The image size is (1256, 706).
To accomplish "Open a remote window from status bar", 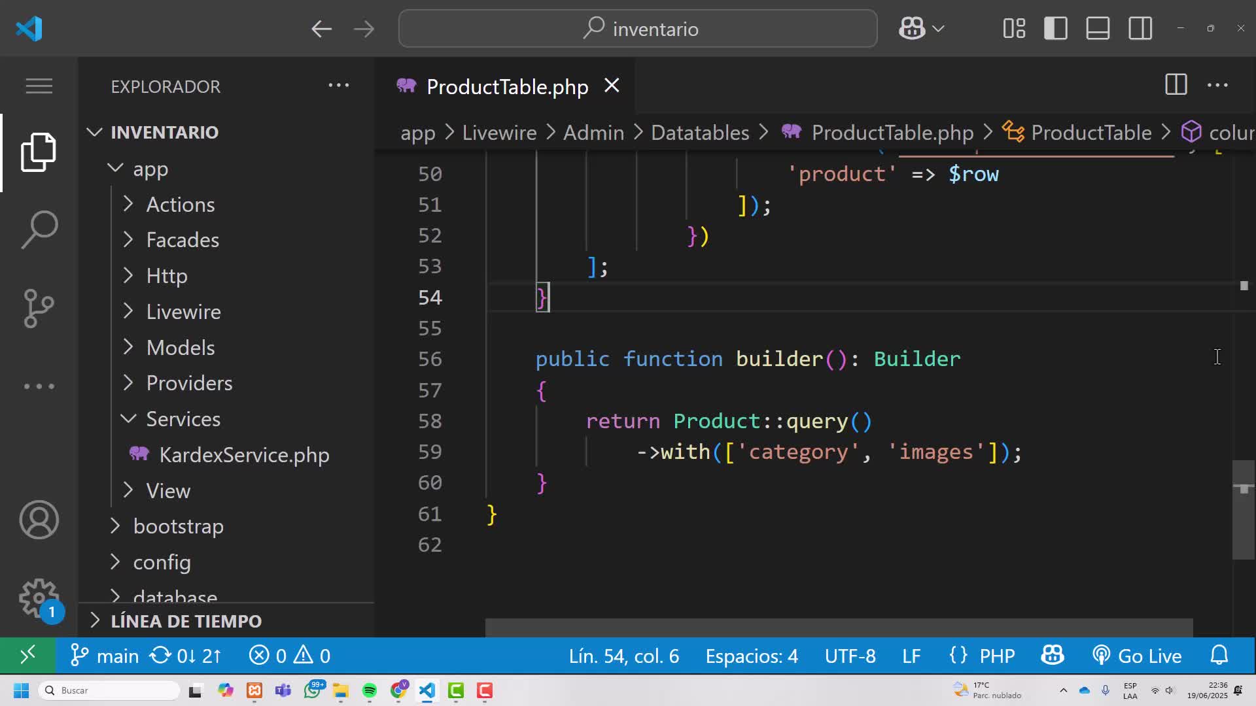I will (27, 655).
